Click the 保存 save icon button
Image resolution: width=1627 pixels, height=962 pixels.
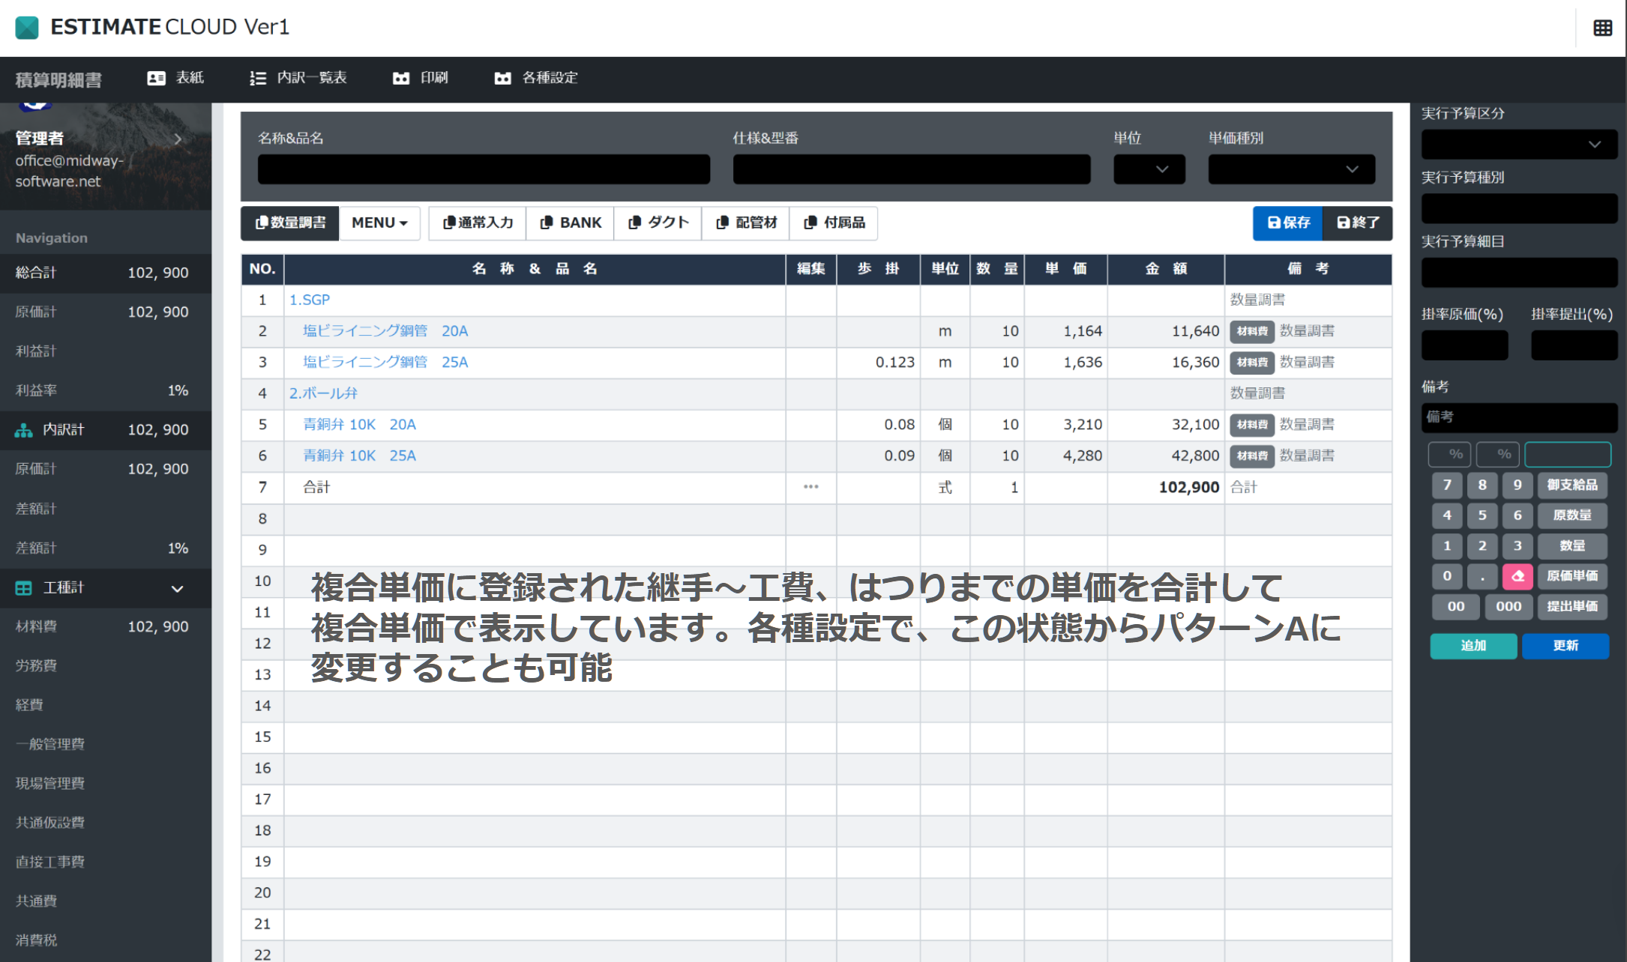click(1287, 223)
